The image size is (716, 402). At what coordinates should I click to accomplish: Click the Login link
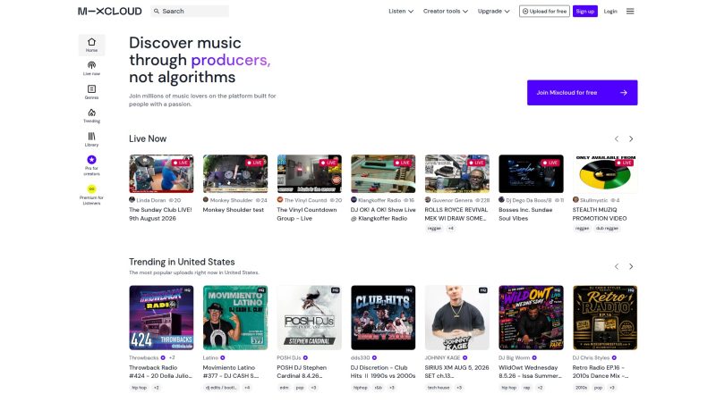(x=610, y=11)
